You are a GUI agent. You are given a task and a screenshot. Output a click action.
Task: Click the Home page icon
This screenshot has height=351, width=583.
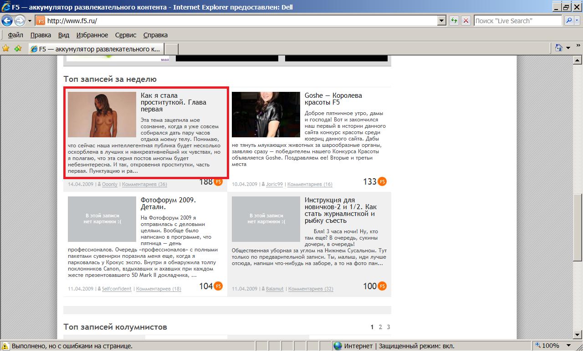click(x=559, y=48)
